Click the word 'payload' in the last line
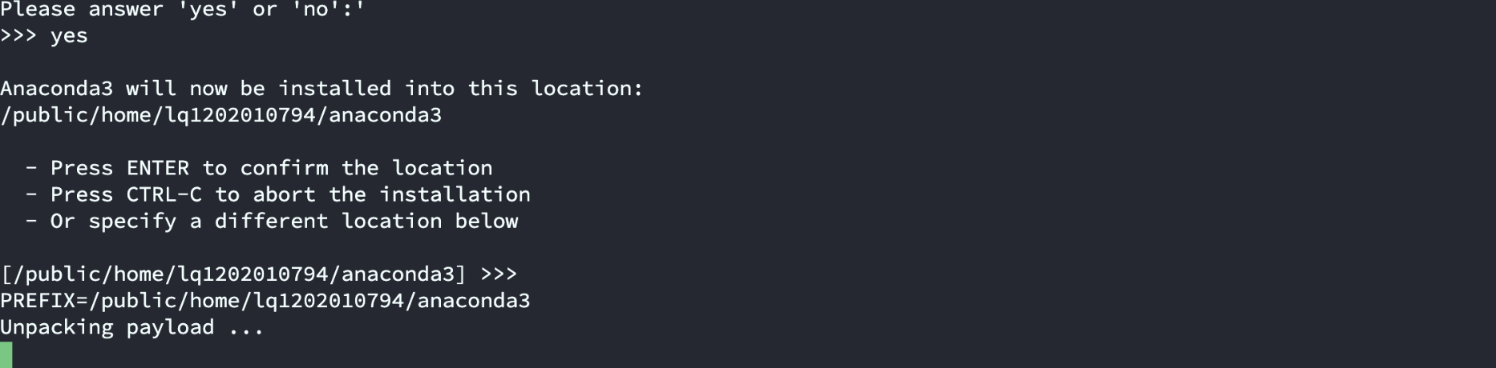 click(x=170, y=327)
